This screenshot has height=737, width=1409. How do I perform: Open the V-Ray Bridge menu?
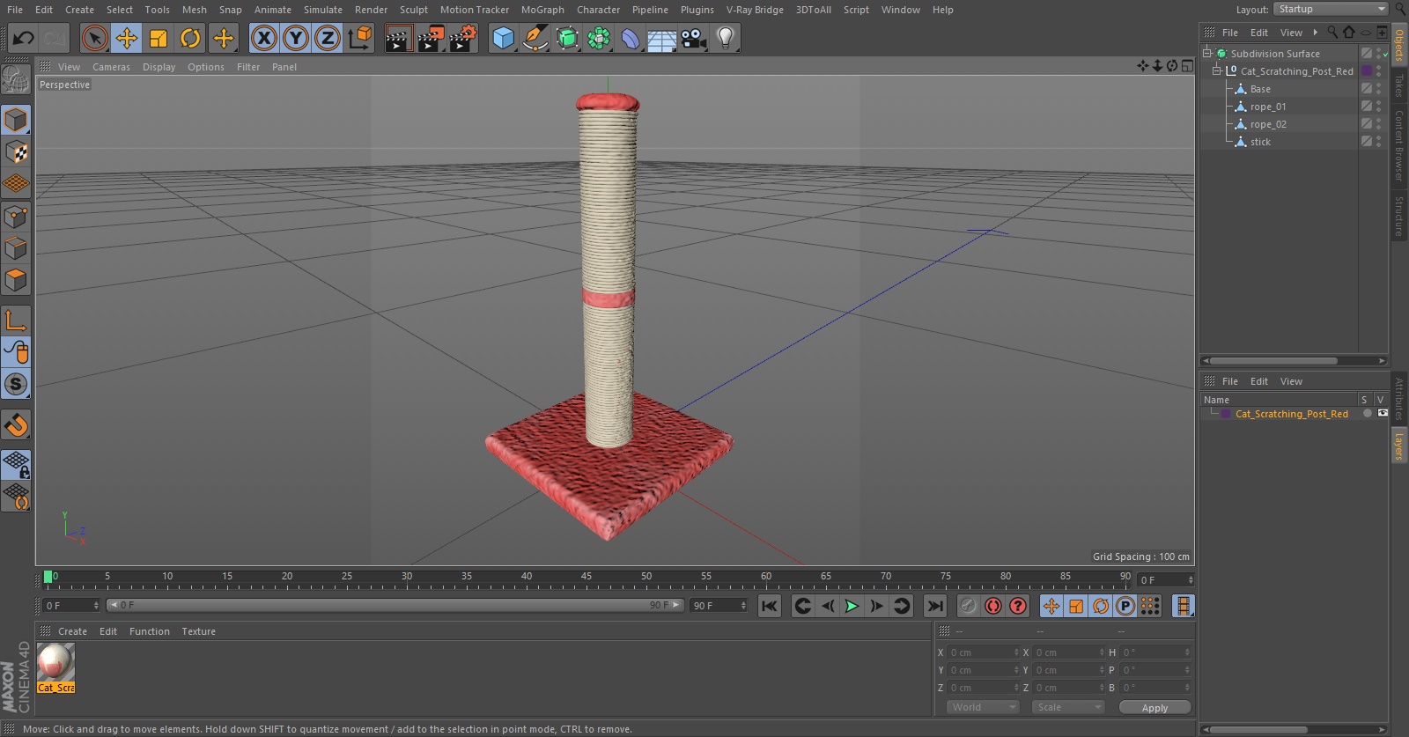tap(755, 10)
